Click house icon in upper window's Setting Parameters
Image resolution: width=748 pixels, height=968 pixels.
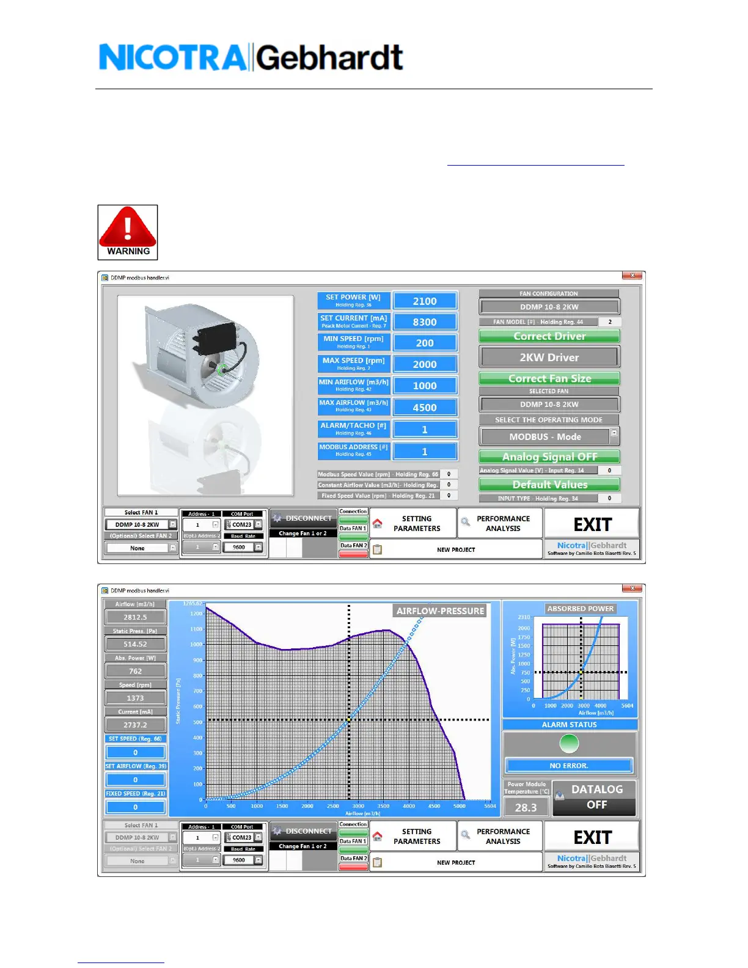pos(377,523)
